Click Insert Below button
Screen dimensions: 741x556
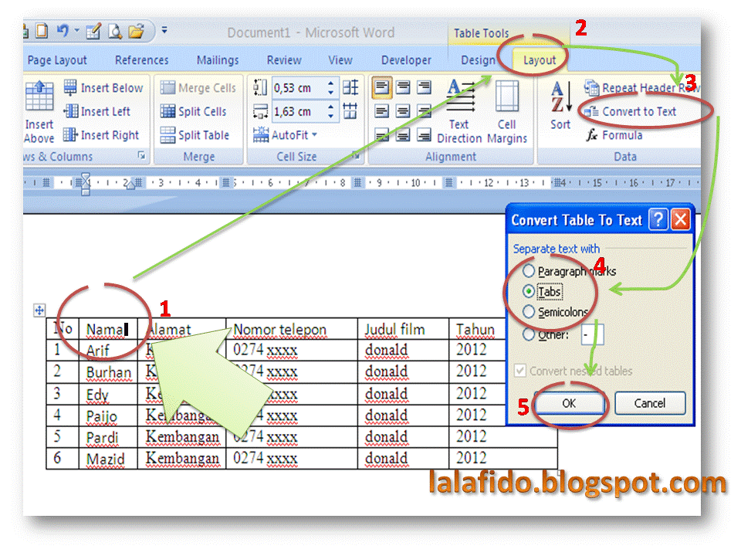click(x=103, y=88)
